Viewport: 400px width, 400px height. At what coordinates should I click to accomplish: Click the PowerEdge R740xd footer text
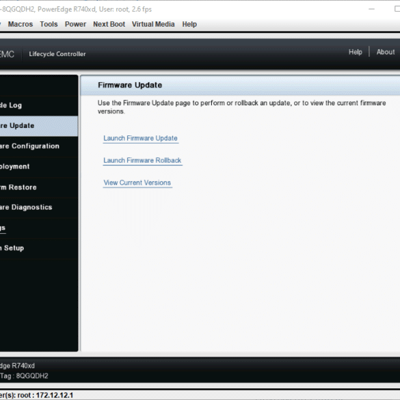click(17, 366)
